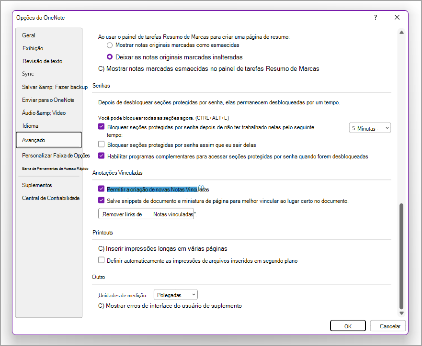Click the Printouts section heading
Screen dimensions: 422x346
pos(103,233)
